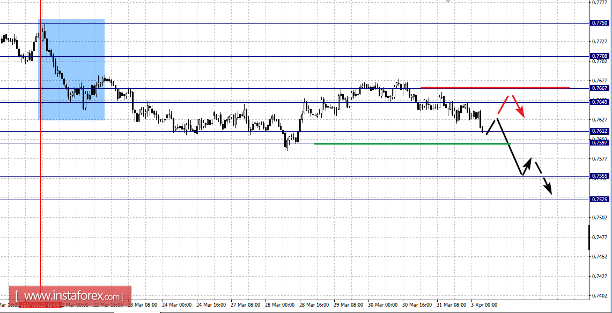Image resolution: width=612 pixels, height=313 pixels.
Task: Select the red-highlighted 2017.03.21 15:00 date label
Action: [41, 305]
